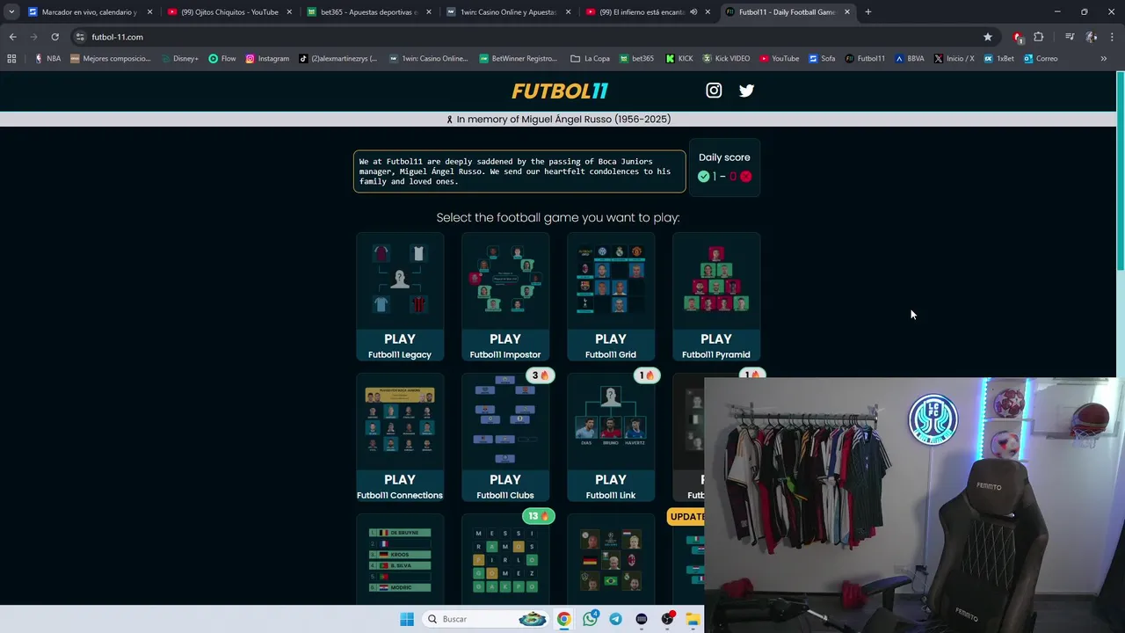Open the top-five ranking game thumbnail with De Bruyne
Image resolution: width=1125 pixels, height=633 pixels.
[400, 560]
